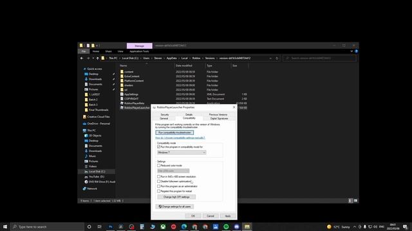Enable Reduced color mode checkbox
Screen dimensions: 412x231
point(159,166)
